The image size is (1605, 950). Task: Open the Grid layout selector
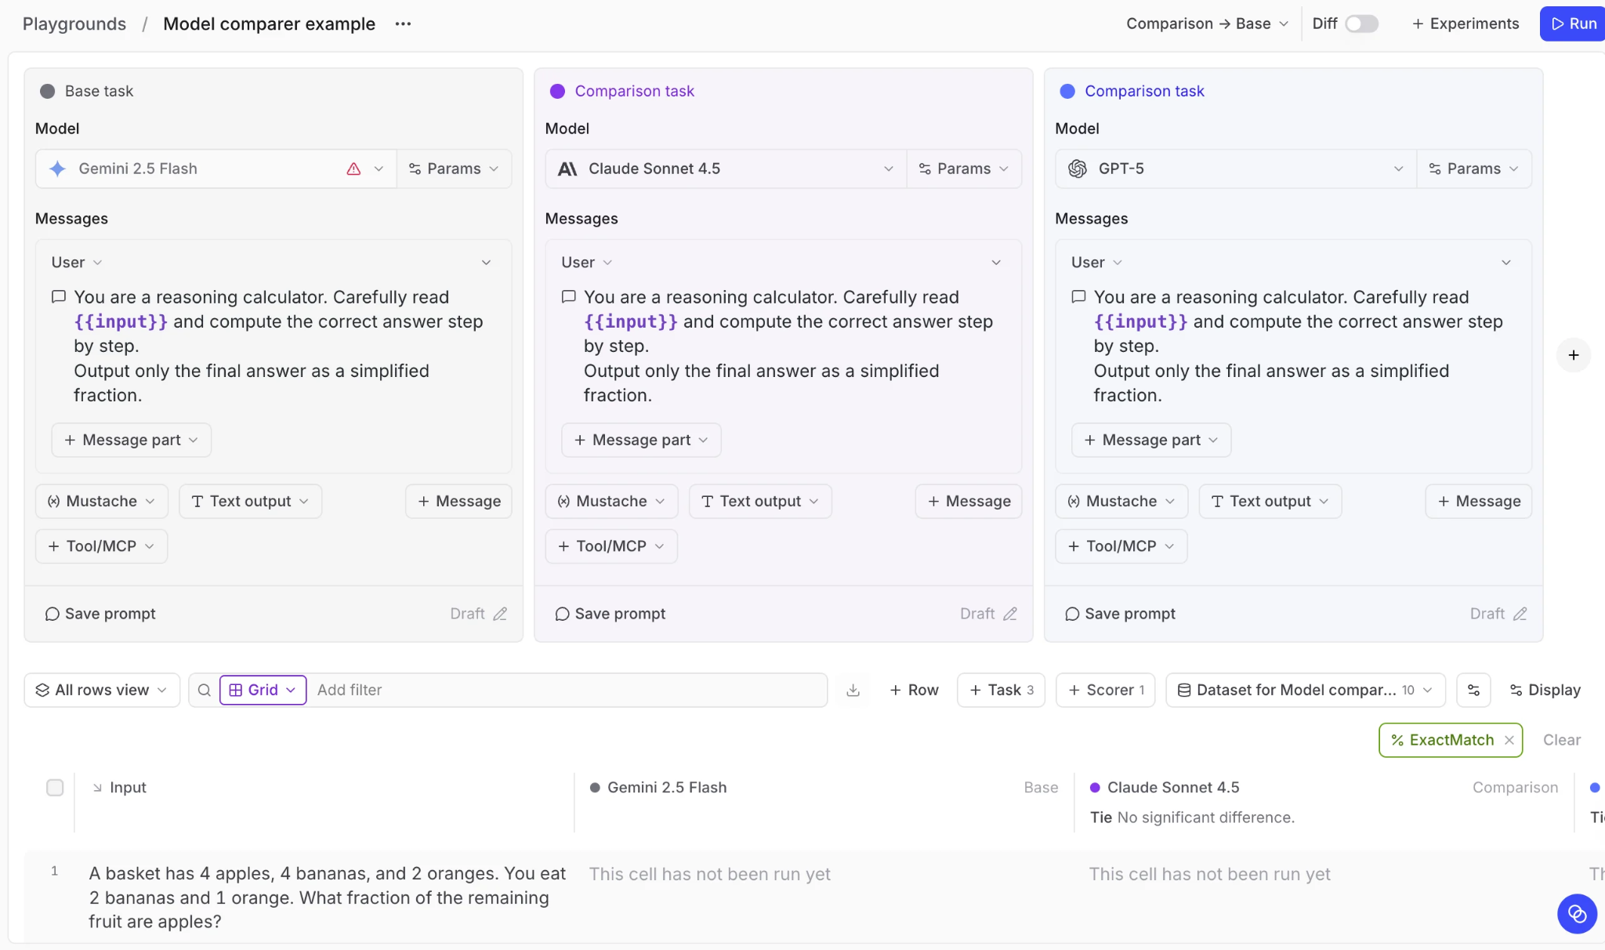click(x=263, y=690)
